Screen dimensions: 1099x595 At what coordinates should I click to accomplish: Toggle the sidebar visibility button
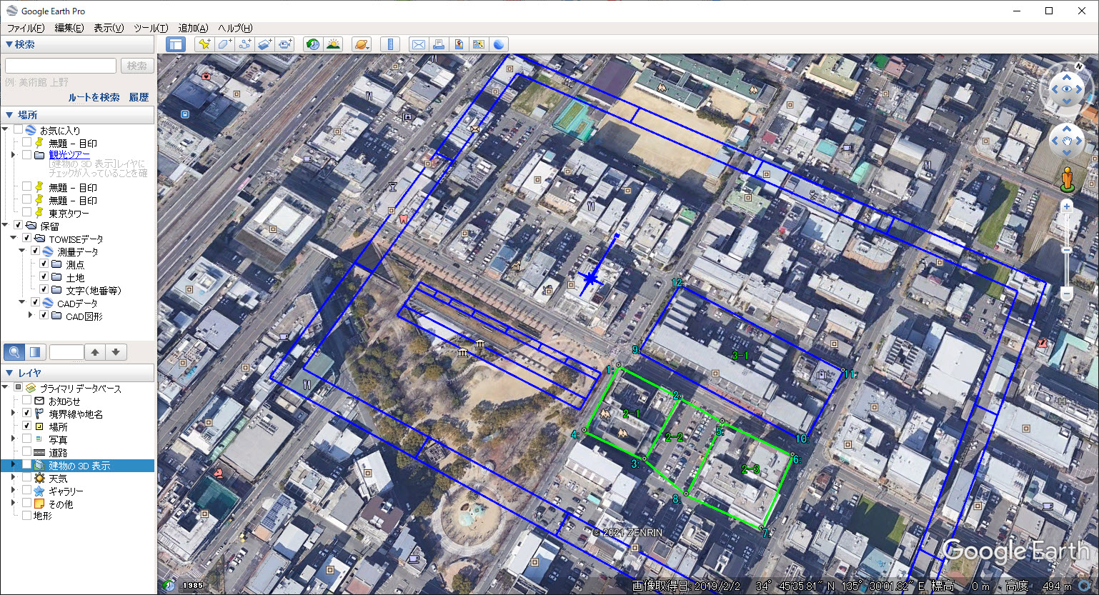tap(176, 44)
